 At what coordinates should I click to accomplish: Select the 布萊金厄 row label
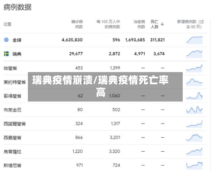(13, 110)
